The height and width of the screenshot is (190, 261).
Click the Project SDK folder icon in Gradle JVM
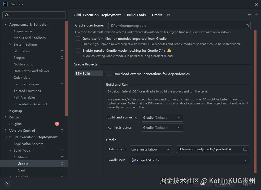[x=133, y=160]
